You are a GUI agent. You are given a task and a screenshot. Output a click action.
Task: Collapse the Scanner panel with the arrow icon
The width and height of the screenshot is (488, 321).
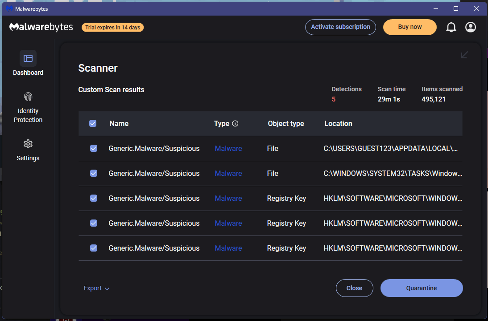pos(464,55)
